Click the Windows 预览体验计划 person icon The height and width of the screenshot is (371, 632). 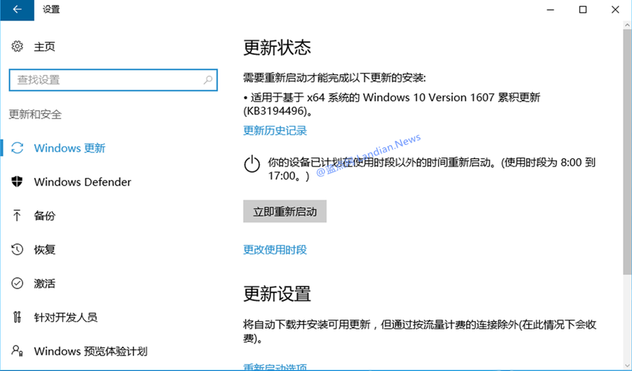pos(17,351)
